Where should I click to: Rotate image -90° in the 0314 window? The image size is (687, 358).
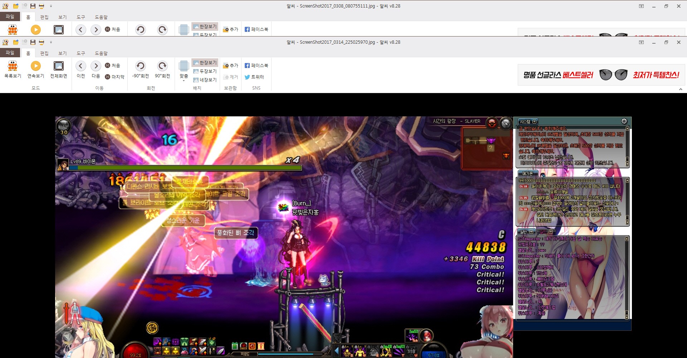pyautogui.click(x=140, y=69)
